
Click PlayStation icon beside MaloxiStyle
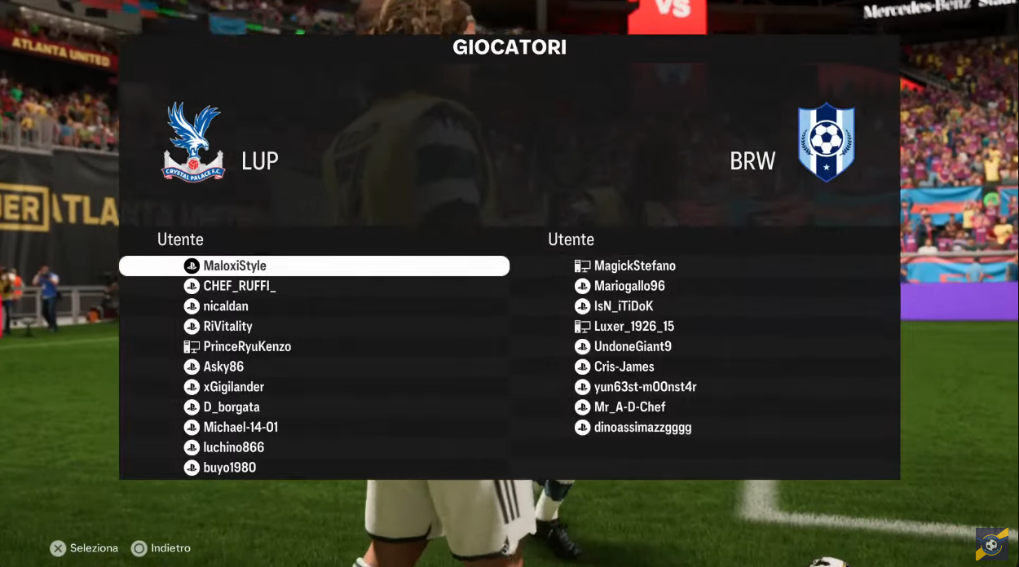pyautogui.click(x=192, y=266)
